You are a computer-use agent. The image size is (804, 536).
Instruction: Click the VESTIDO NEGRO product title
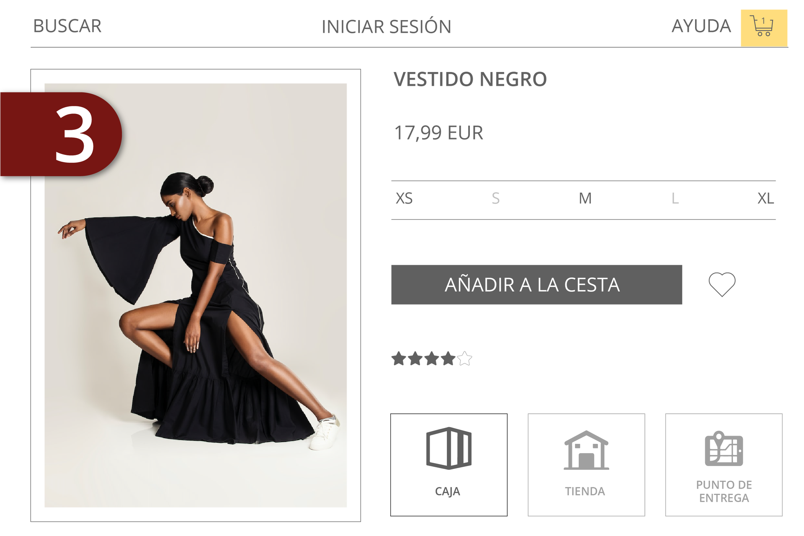pos(470,79)
